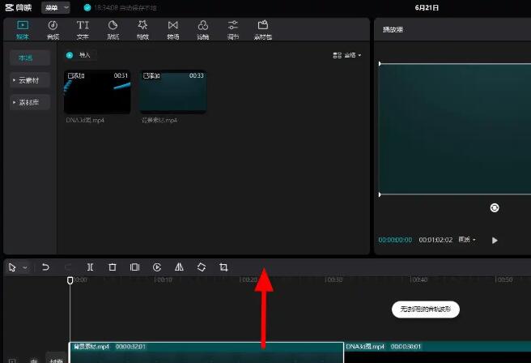Open the Adjustment (调节) sliders icon
The height and width of the screenshot is (363, 531).
[233, 29]
